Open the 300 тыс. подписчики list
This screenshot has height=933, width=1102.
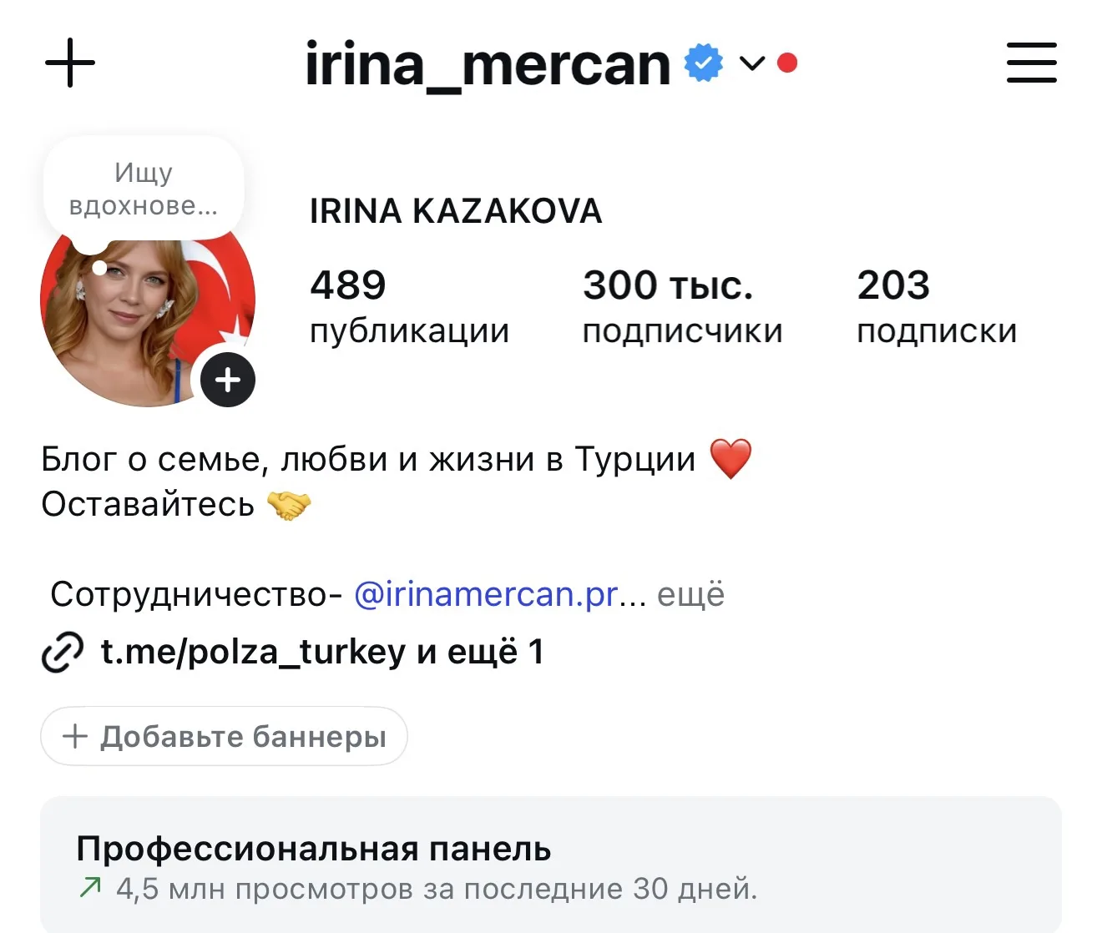pyautogui.click(x=683, y=306)
